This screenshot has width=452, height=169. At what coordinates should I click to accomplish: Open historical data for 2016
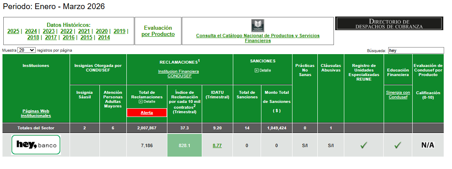point(69,37)
